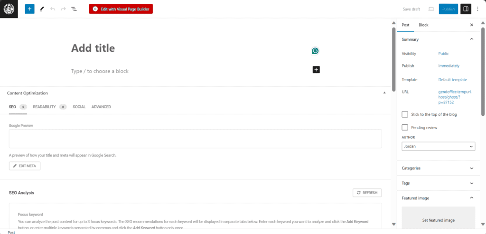This screenshot has width=486, height=234.
Task: Click the Redo arrow
Action: (63, 9)
